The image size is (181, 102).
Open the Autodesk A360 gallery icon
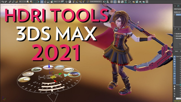pos(147,2)
